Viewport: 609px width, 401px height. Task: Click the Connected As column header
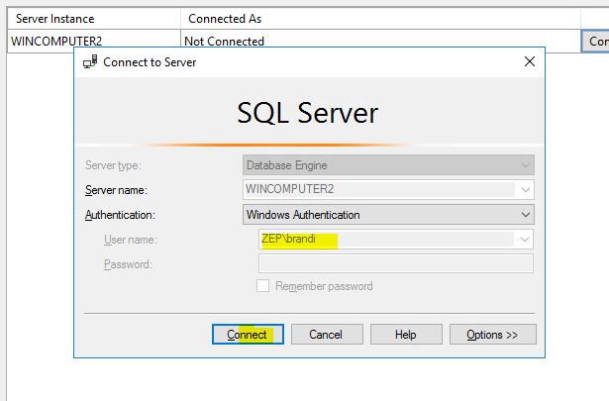tap(225, 19)
